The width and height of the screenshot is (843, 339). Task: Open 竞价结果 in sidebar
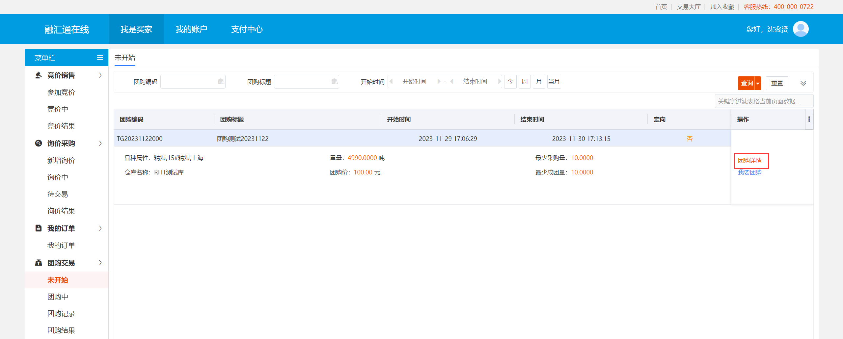pos(61,126)
